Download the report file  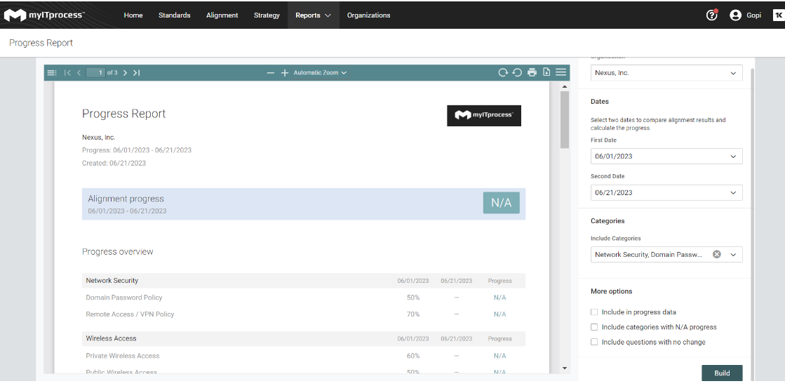click(546, 72)
